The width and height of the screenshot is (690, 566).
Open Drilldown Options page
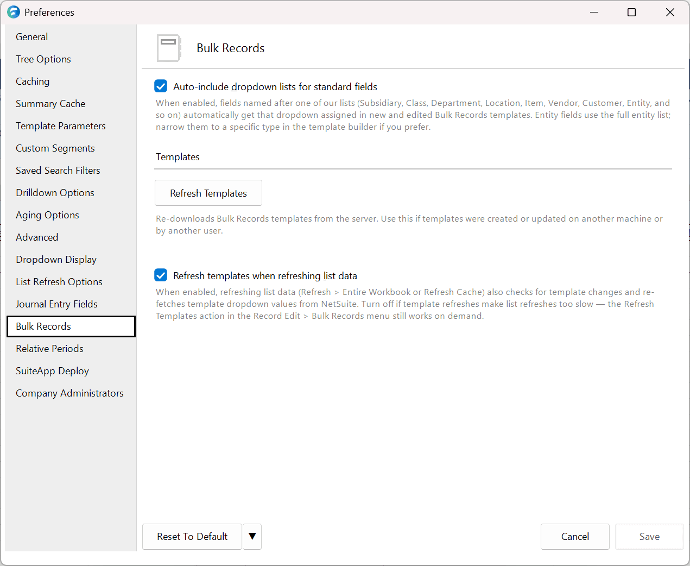(x=71, y=193)
